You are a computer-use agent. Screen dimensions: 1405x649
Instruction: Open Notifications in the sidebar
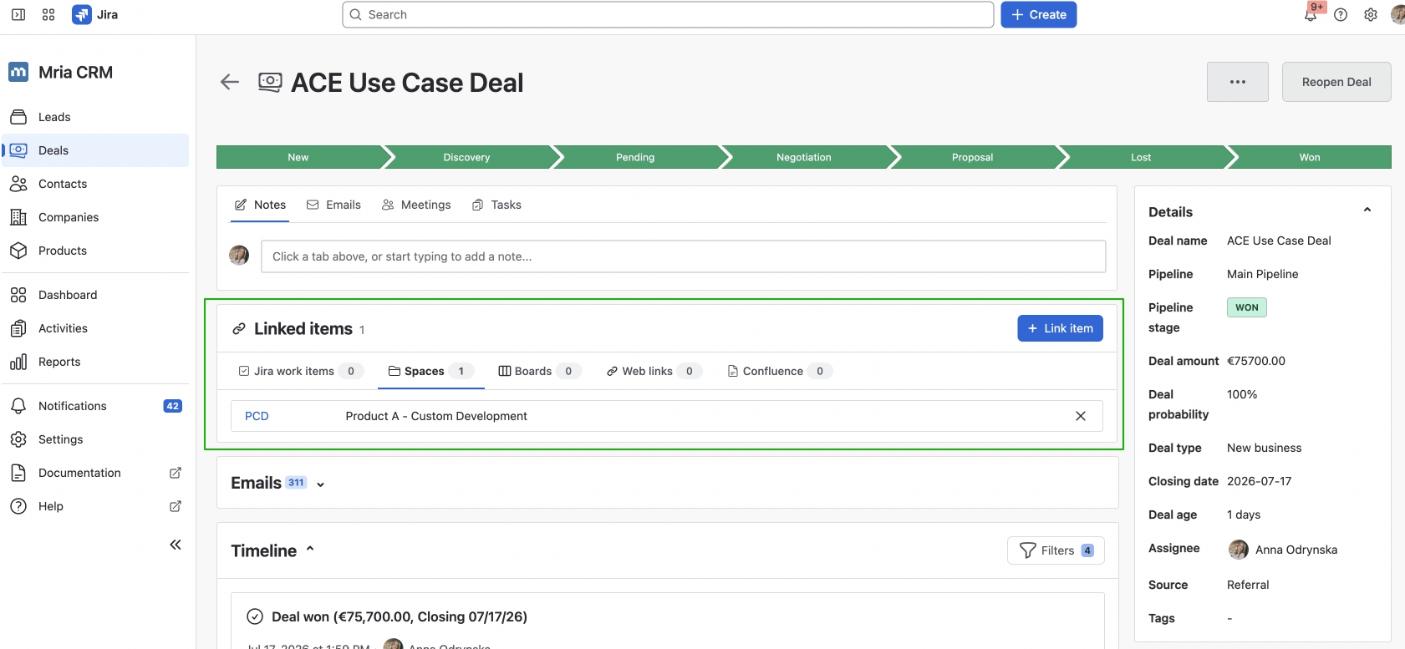95,406
